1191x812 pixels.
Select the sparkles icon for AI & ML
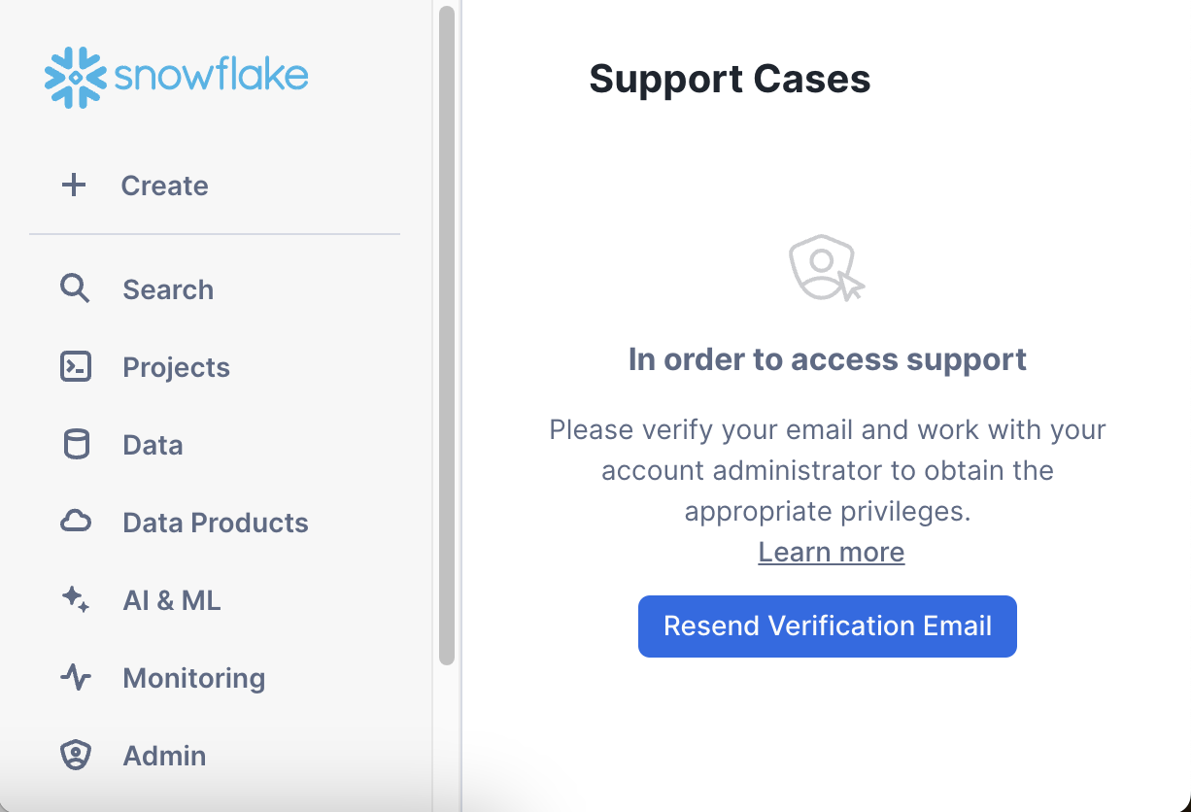[75, 599]
